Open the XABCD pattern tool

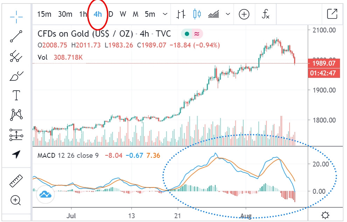[16, 114]
